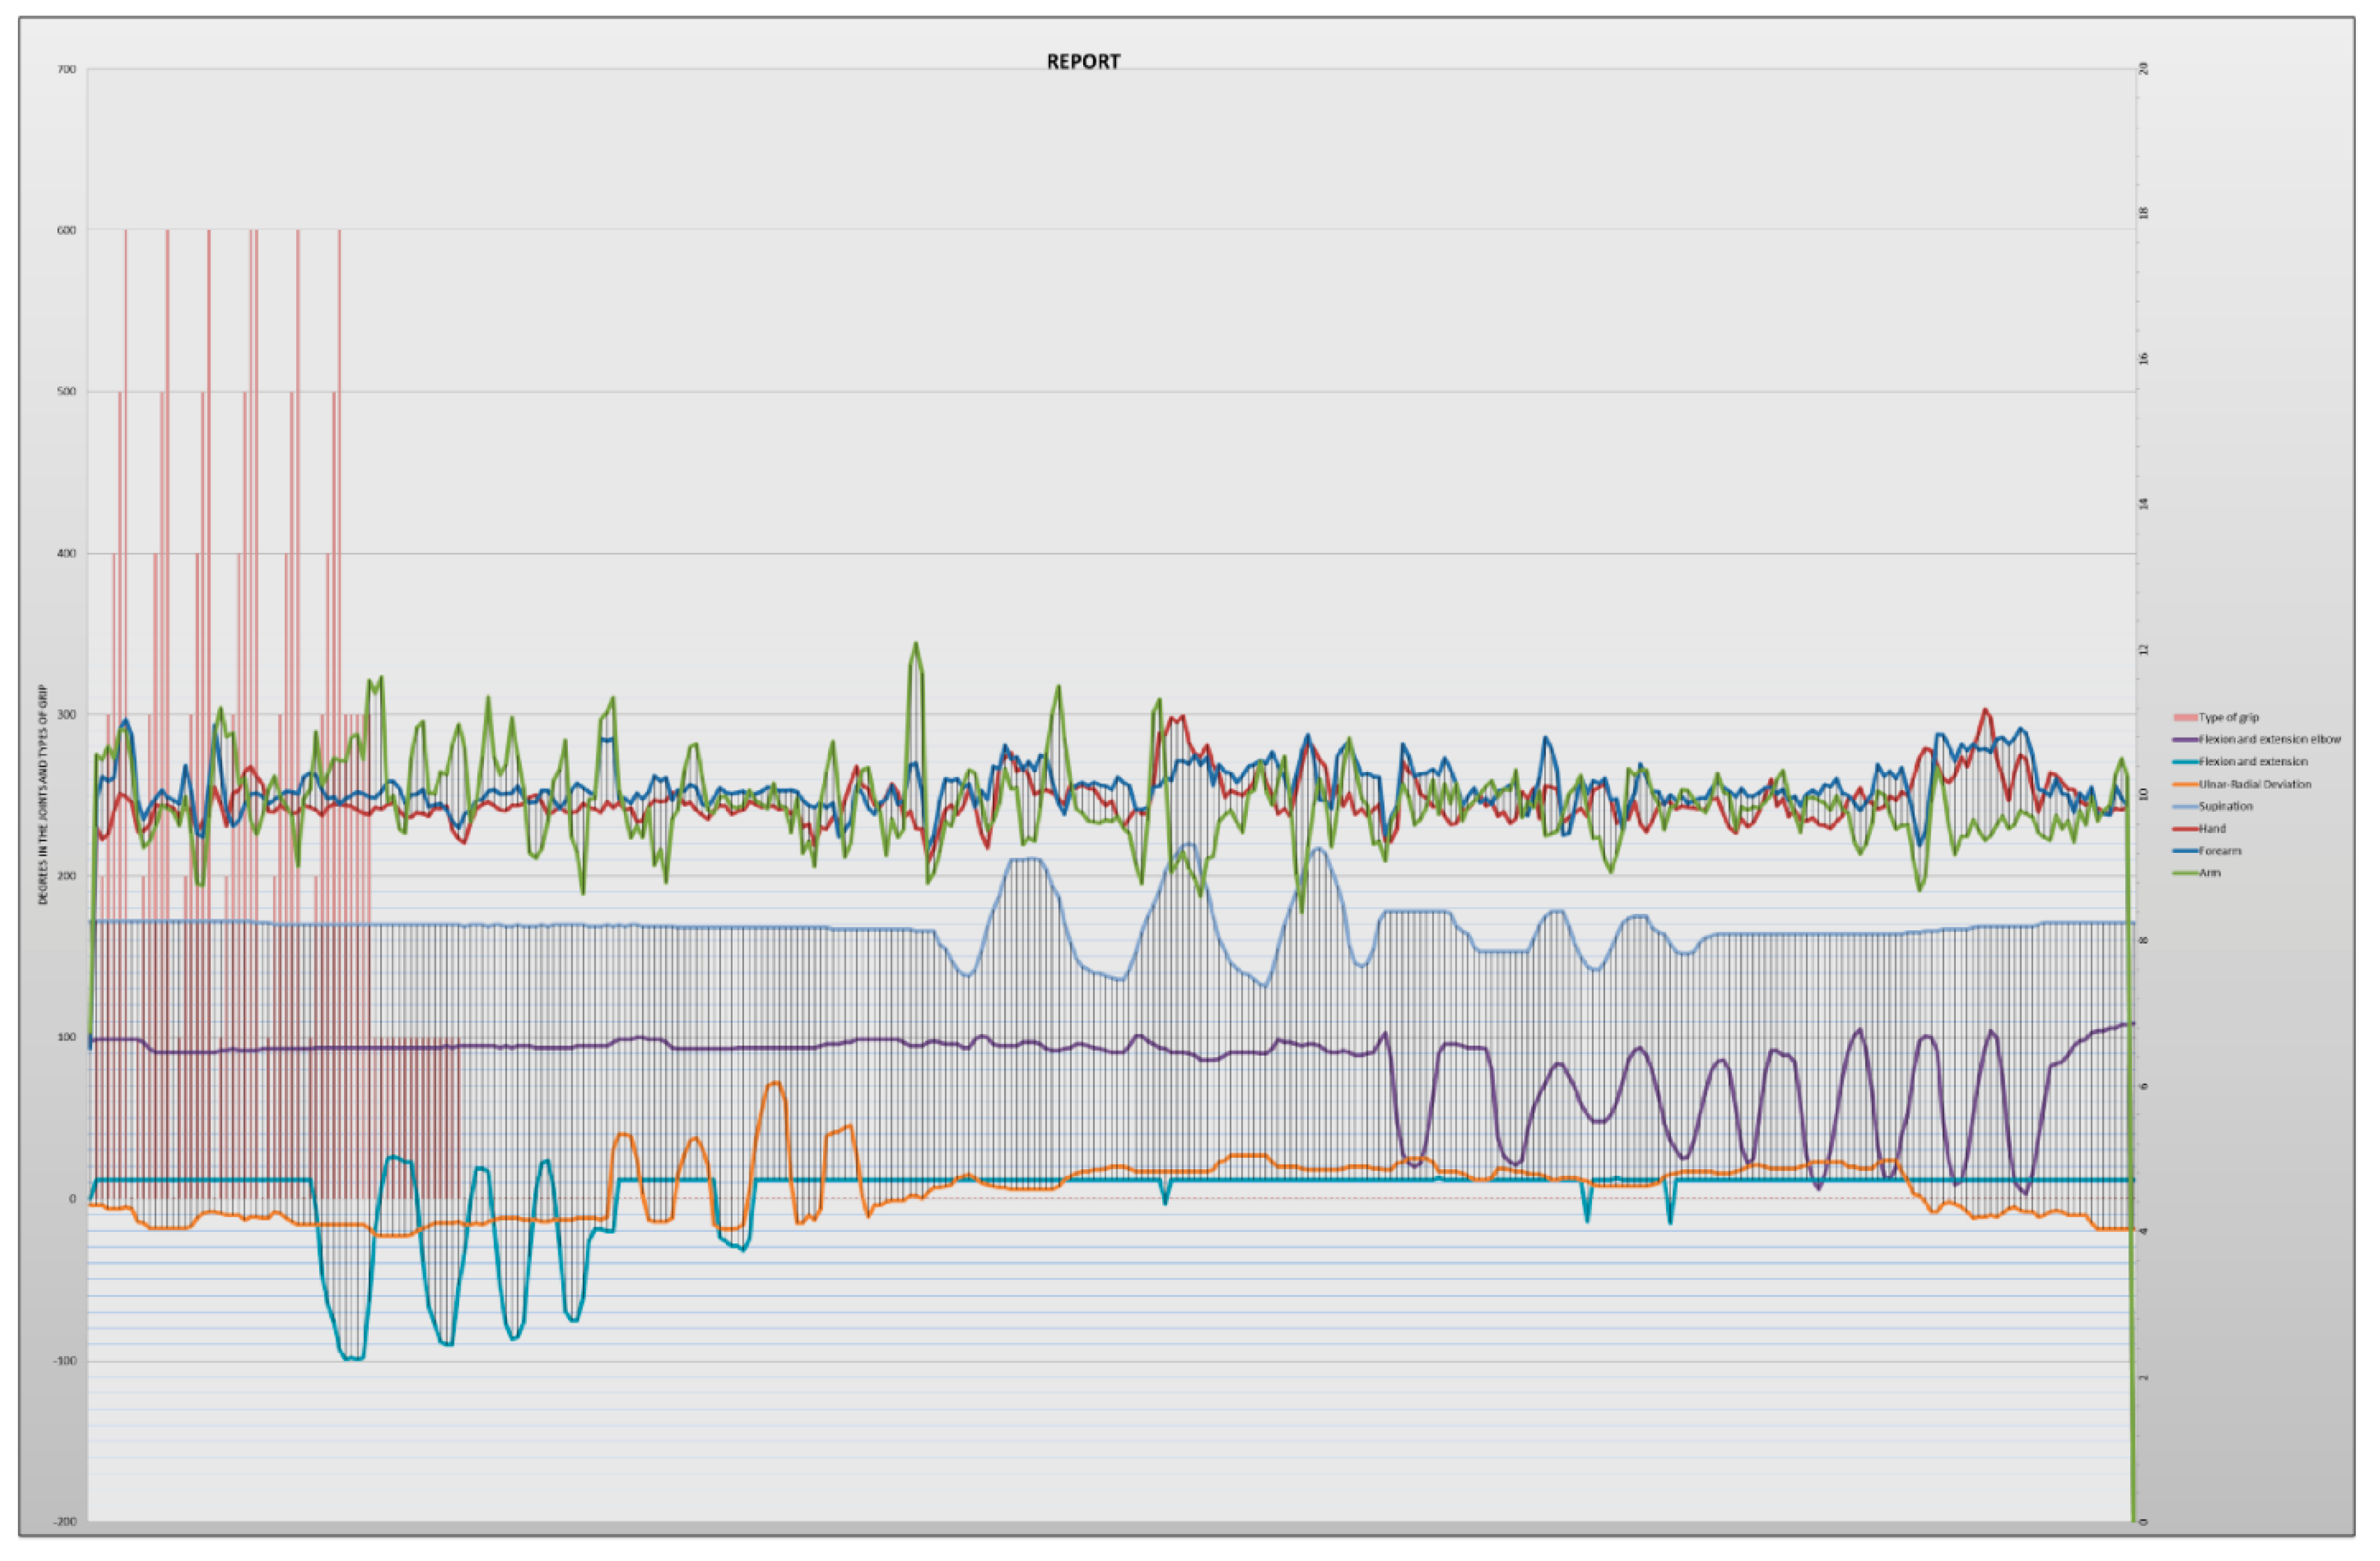
Task: Click the 'Hand' legend label
Action: (2212, 828)
